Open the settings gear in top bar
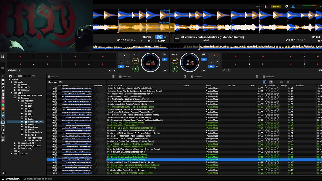This screenshot has width=322, height=181. pyautogui.click(x=286, y=6)
